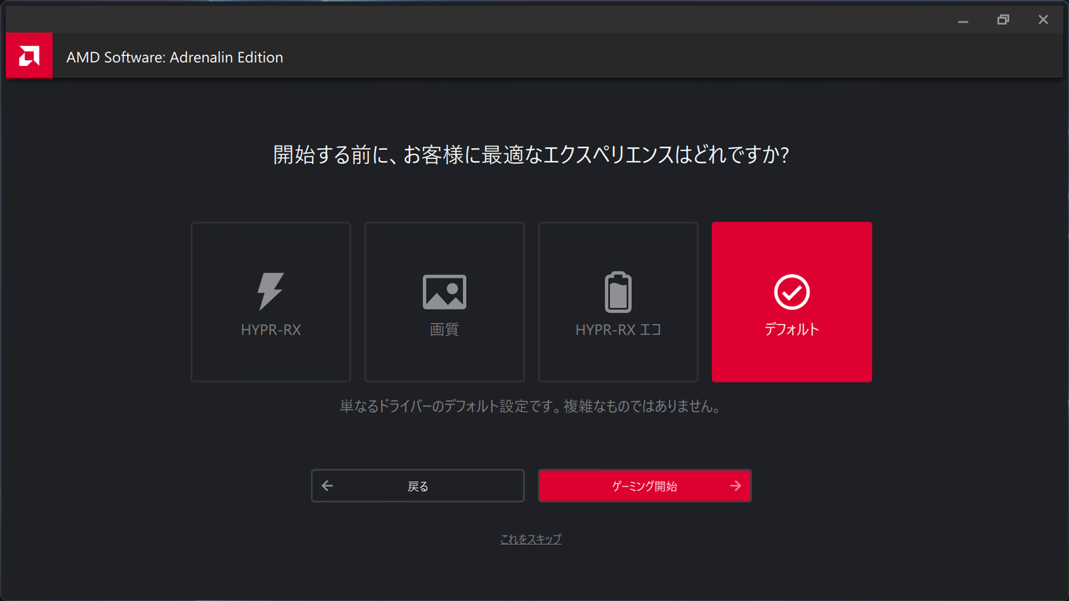Click the AMD logo icon

29,55
